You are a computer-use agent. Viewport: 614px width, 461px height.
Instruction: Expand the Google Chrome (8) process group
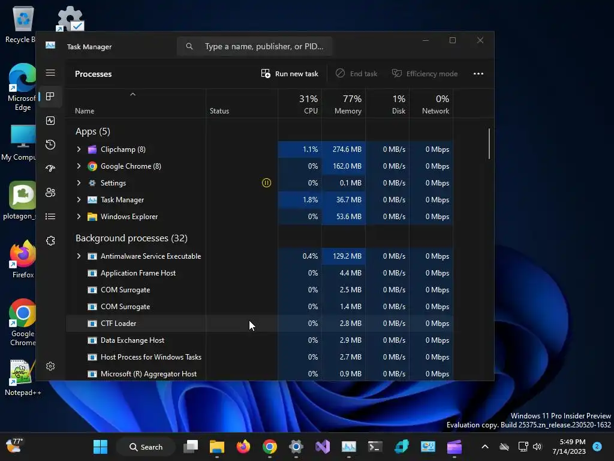click(x=79, y=166)
